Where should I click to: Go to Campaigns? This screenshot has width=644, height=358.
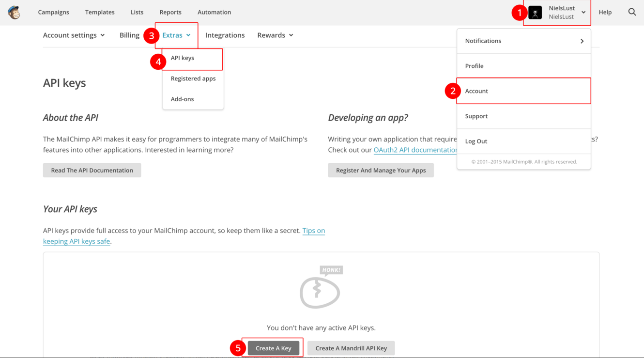click(x=53, y=12)
